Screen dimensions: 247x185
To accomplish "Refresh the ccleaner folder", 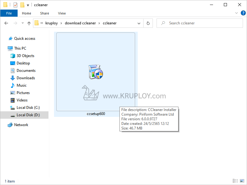I will pos(148,23).
